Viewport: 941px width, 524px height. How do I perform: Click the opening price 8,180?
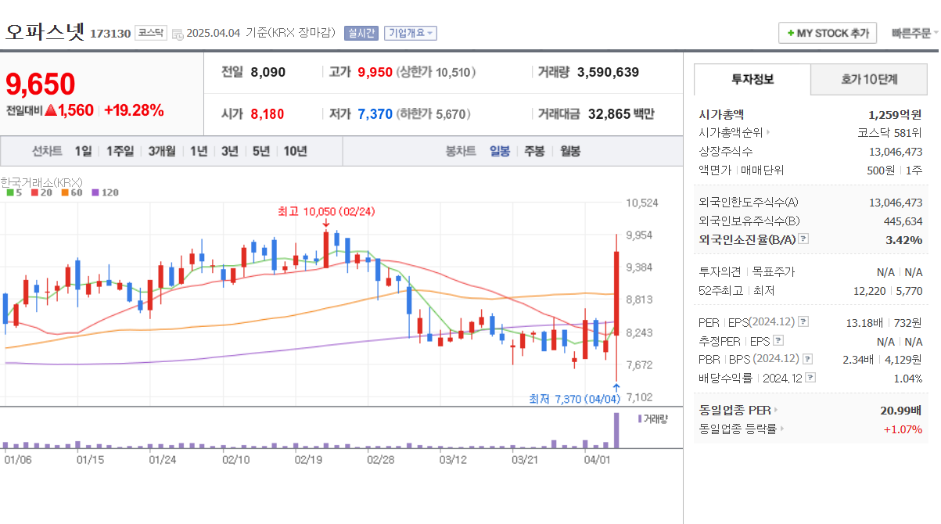[x=268, y=114]
